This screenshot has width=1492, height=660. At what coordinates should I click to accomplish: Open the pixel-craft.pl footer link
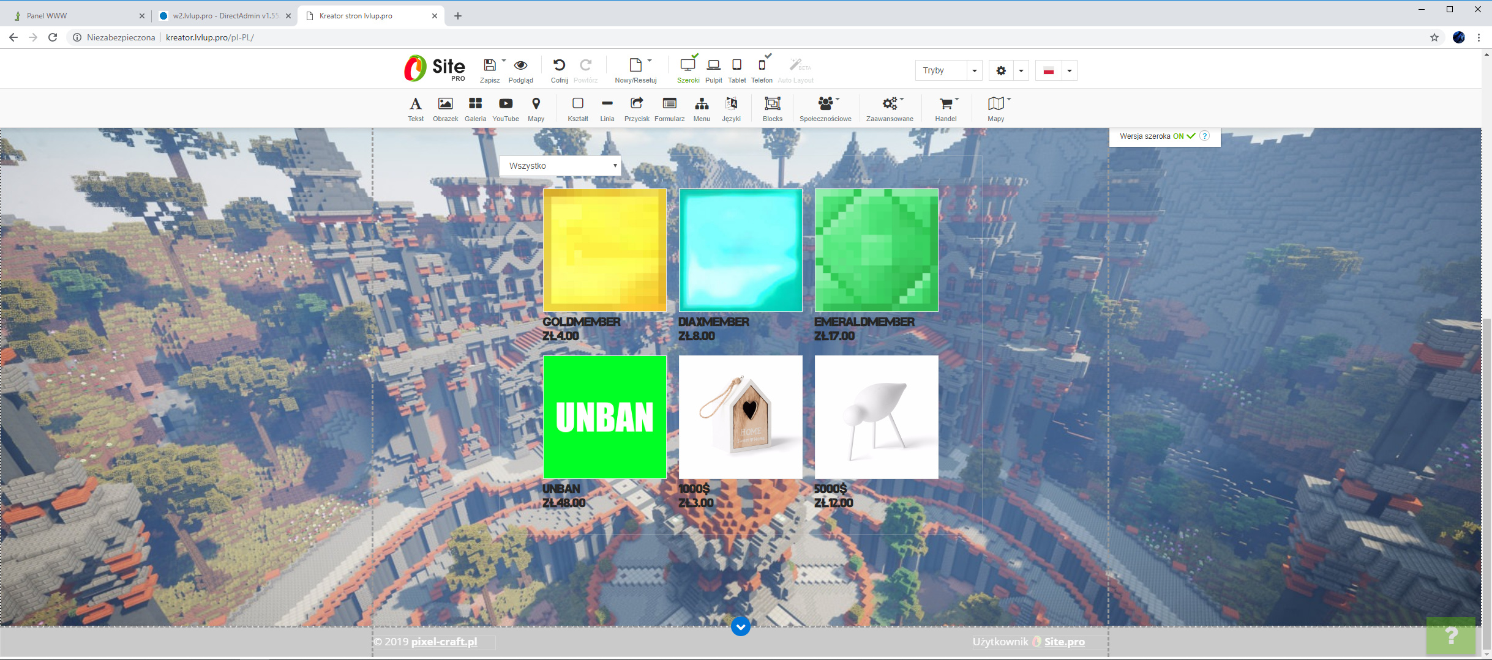click(444, 642)
